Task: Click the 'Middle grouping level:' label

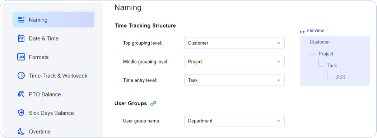Action: [x=146, y=62]
